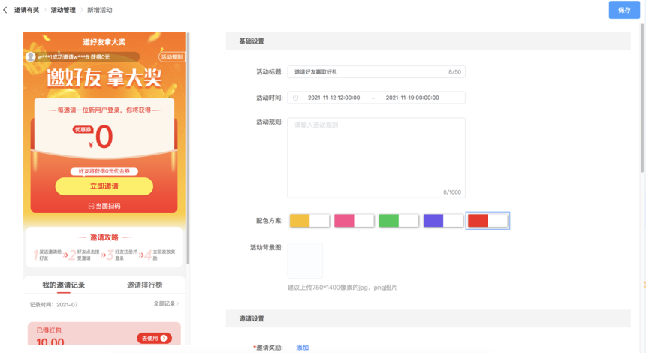Image resolution: width=646 pixels, height=353 pixels.
Task: Click the page right scrollbar
Action: coord(642,98)
